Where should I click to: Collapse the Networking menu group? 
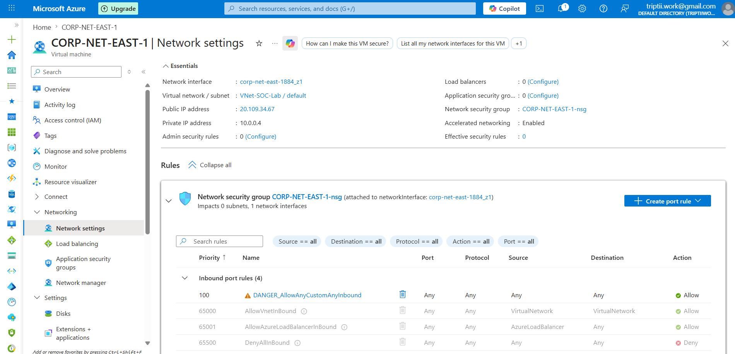click(x=37, y=212)
